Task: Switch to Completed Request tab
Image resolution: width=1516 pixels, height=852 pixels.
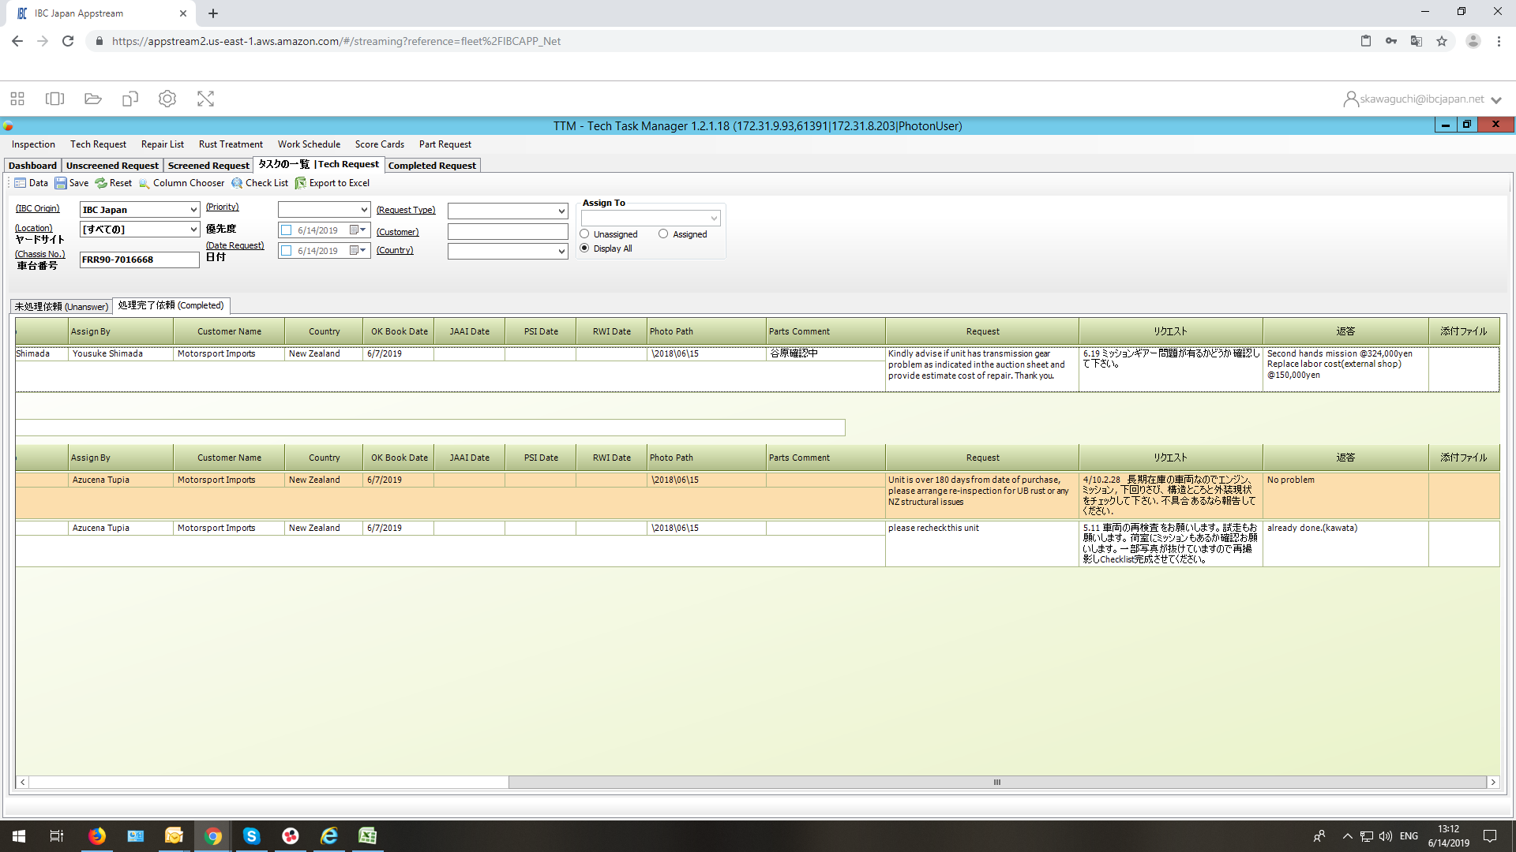Action: click(432, 166)
